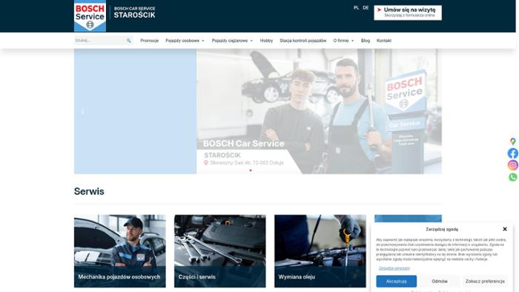Click Umów się na wizytę button
The width and height of the screenshot is (519, 292).
(408, 13)
